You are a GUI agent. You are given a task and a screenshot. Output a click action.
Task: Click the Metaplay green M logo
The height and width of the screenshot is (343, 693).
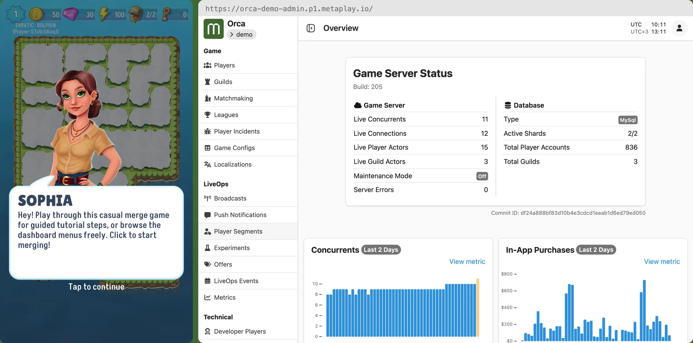(213, 29)
